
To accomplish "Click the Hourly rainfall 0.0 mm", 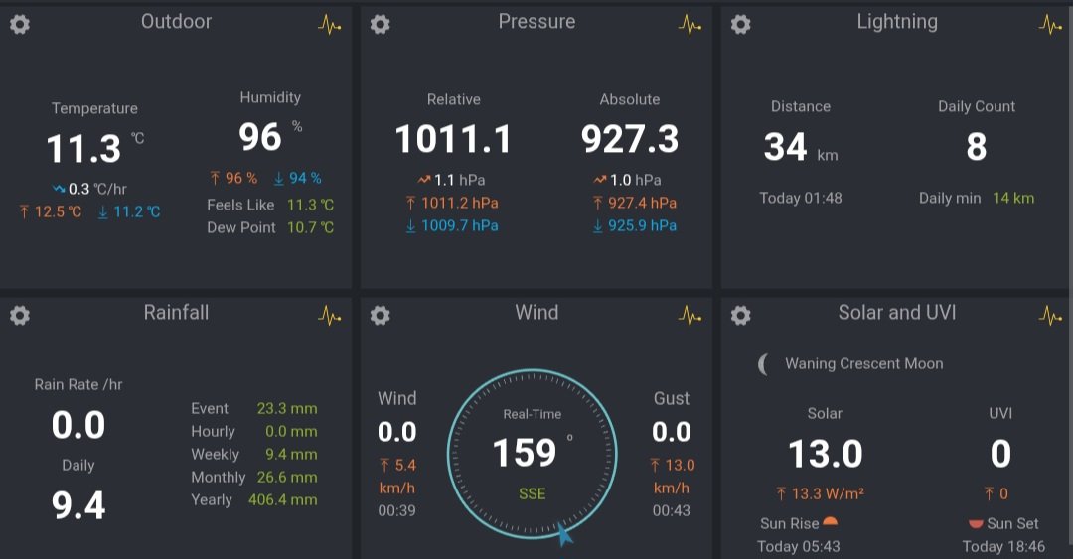I will (x=291, y=431).
